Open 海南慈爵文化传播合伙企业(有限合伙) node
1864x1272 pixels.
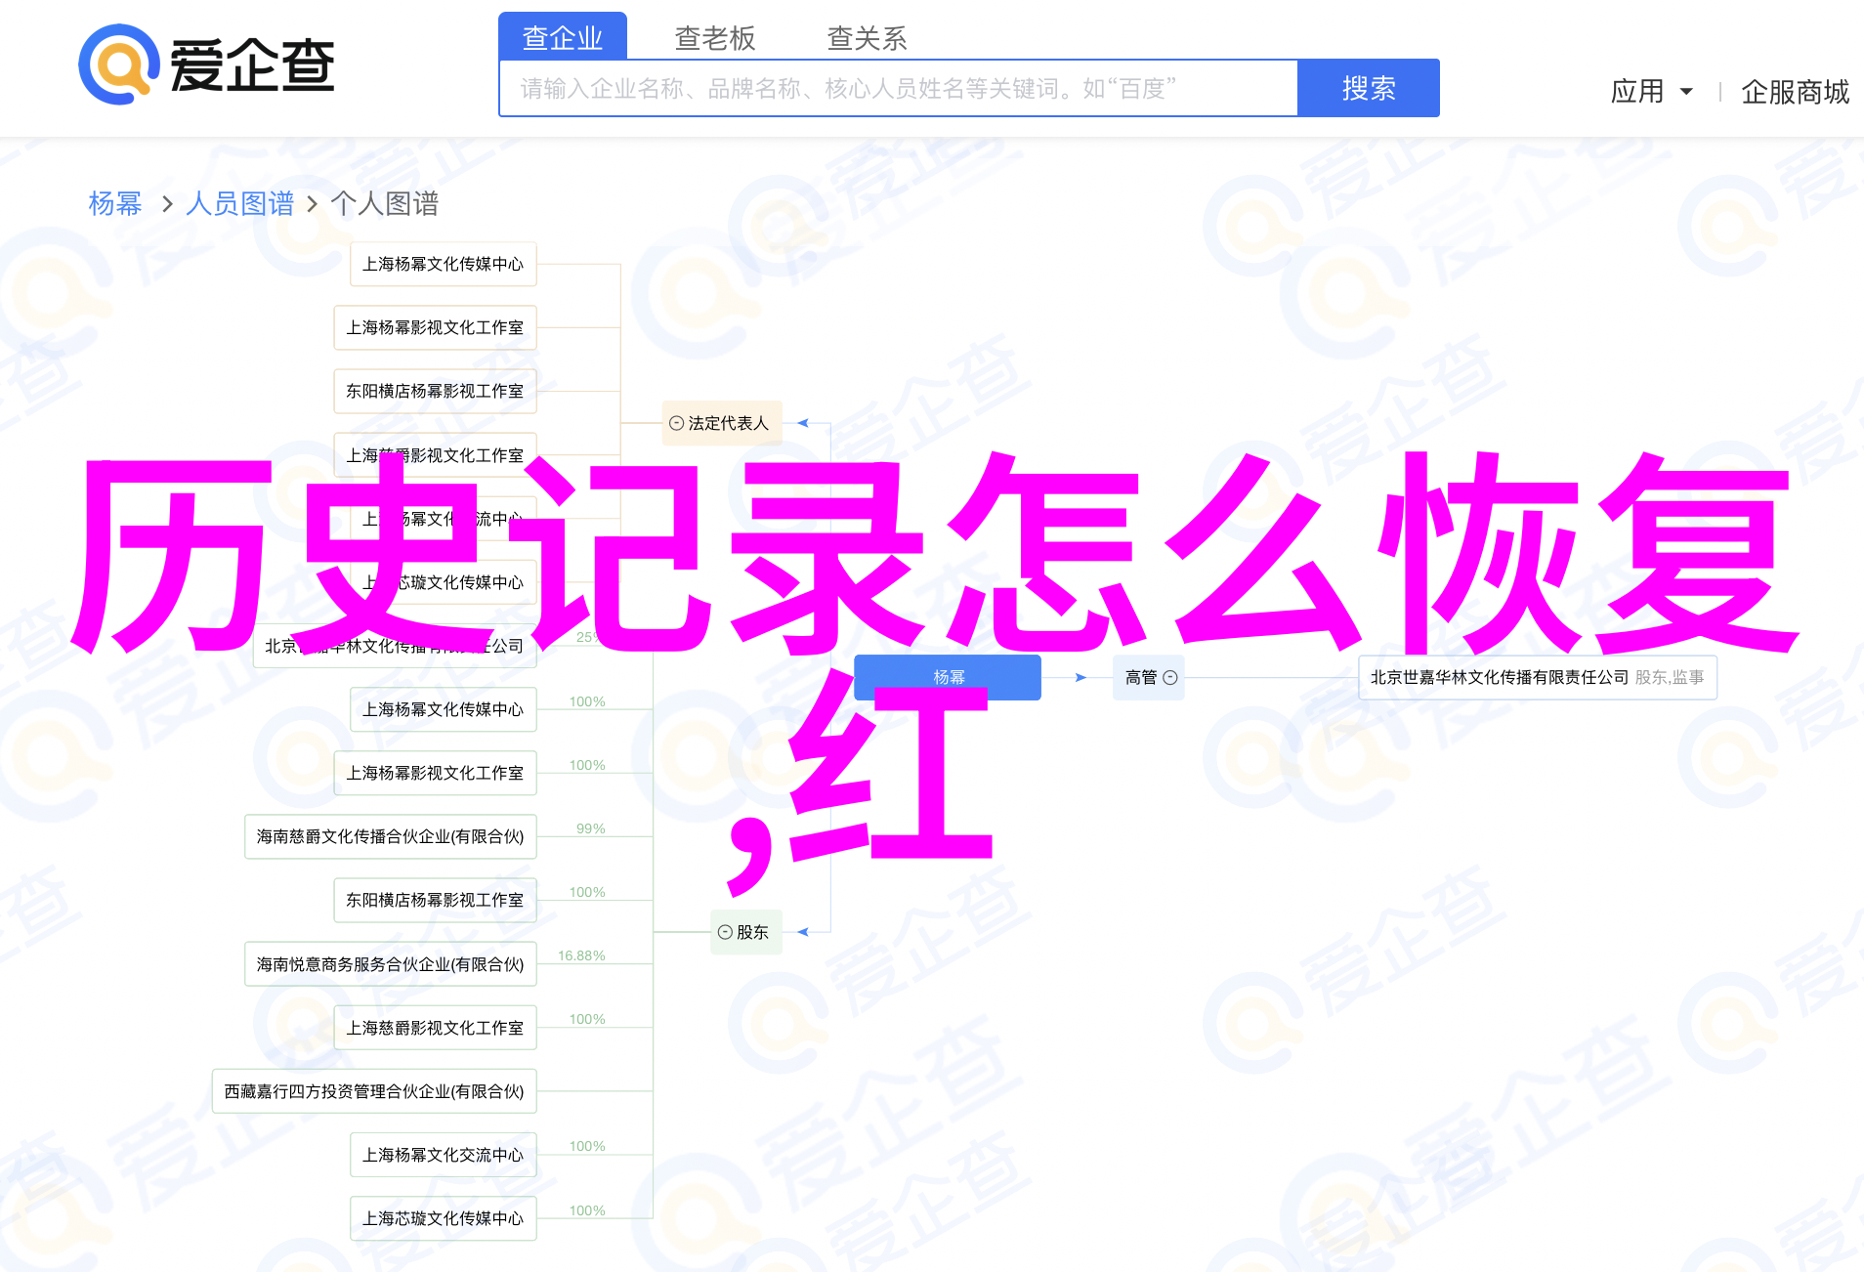click(x=391, y=836)
